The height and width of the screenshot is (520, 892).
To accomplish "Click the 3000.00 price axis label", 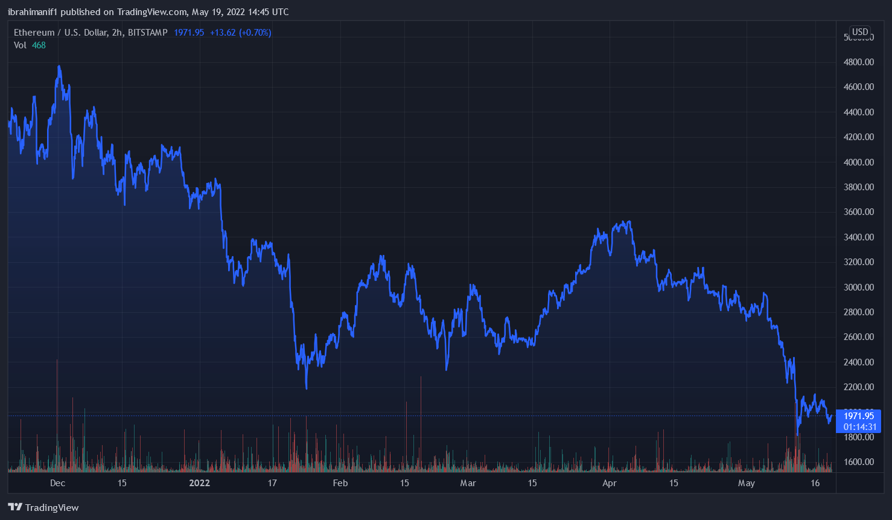I will (858, 287).
